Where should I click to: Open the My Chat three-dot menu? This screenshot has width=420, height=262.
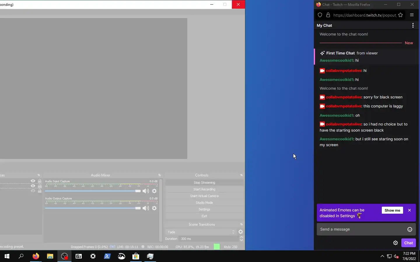coord(413,25)
